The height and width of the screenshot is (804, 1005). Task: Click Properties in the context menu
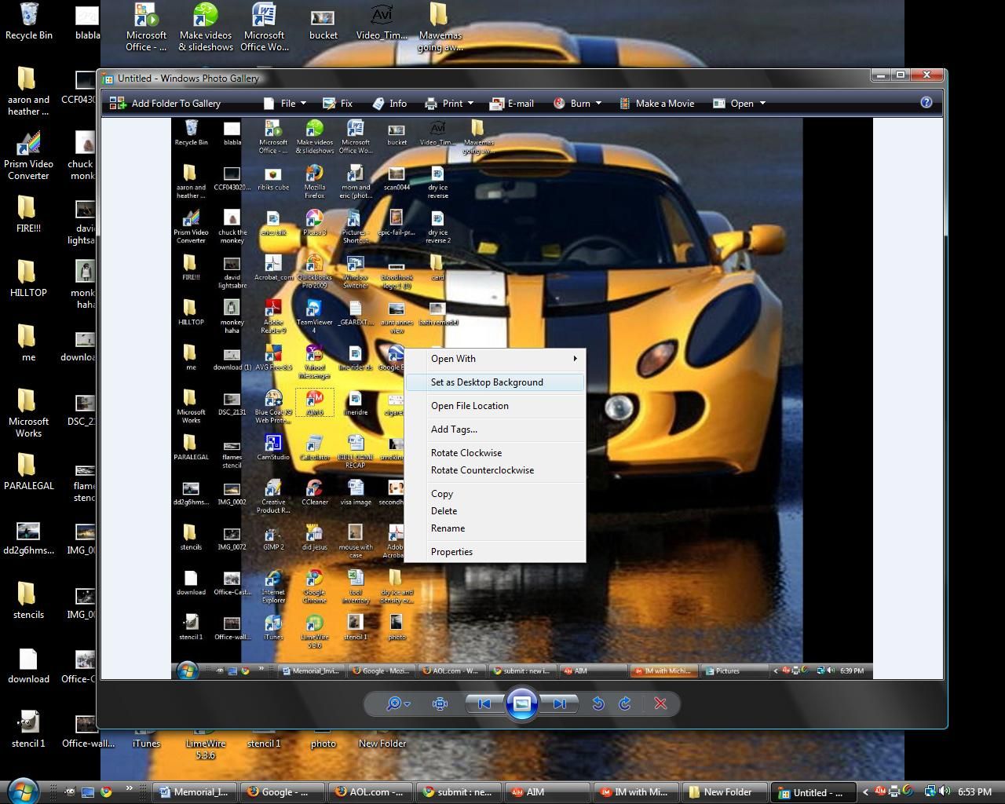point(451,551)
